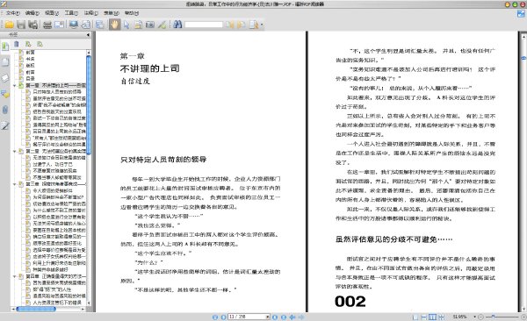Select the arrow Select tool

point(126,25)
